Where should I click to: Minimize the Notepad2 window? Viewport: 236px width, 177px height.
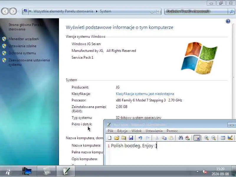pos(232,125)
